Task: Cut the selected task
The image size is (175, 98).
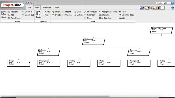Action: pyautogui.click(x=46, y=15)
